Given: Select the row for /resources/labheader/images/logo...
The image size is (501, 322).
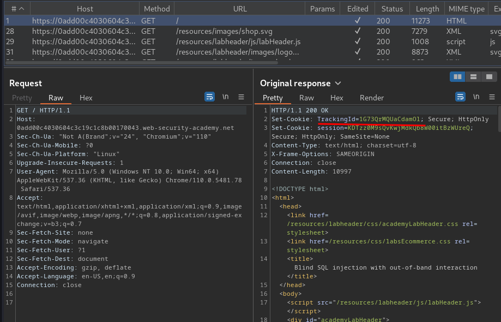Looking at the screenshot, I should [x=252, y=52].
